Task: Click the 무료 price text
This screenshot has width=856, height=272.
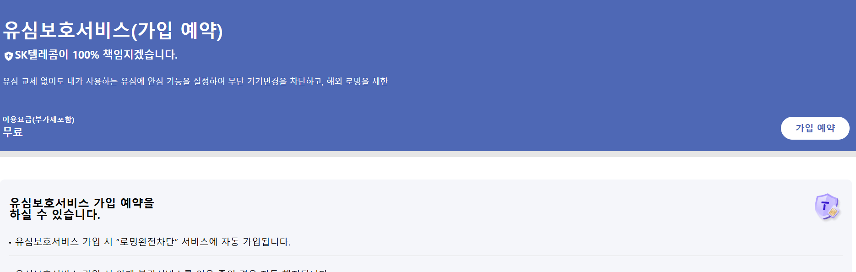Action: click(x=13, y=132)
